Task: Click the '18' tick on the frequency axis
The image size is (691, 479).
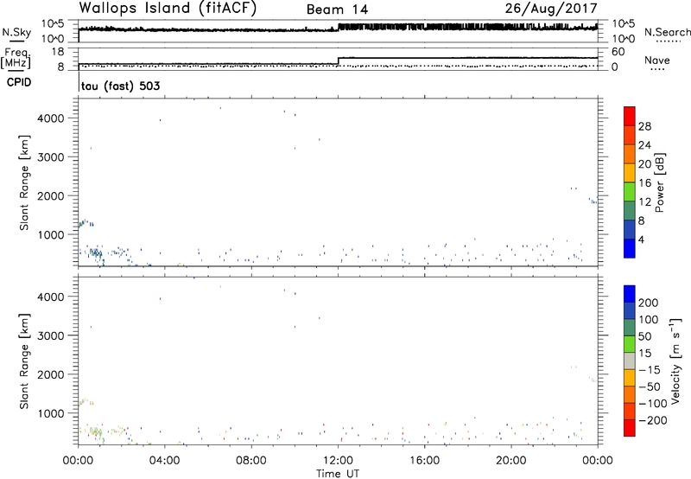Action: point(58,51)
